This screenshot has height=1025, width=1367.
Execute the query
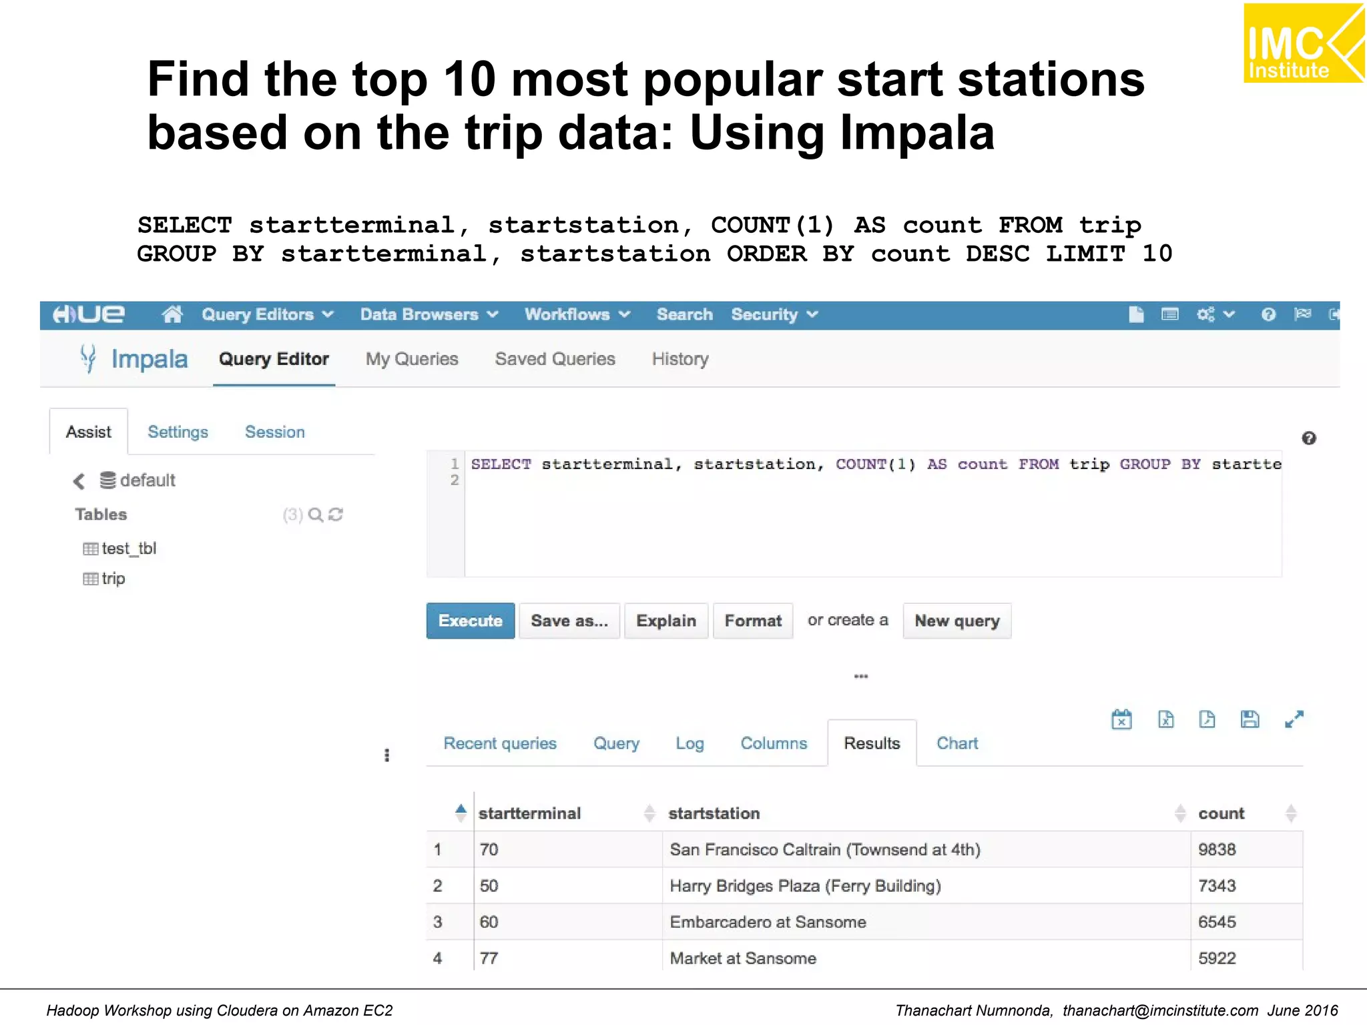470,621
